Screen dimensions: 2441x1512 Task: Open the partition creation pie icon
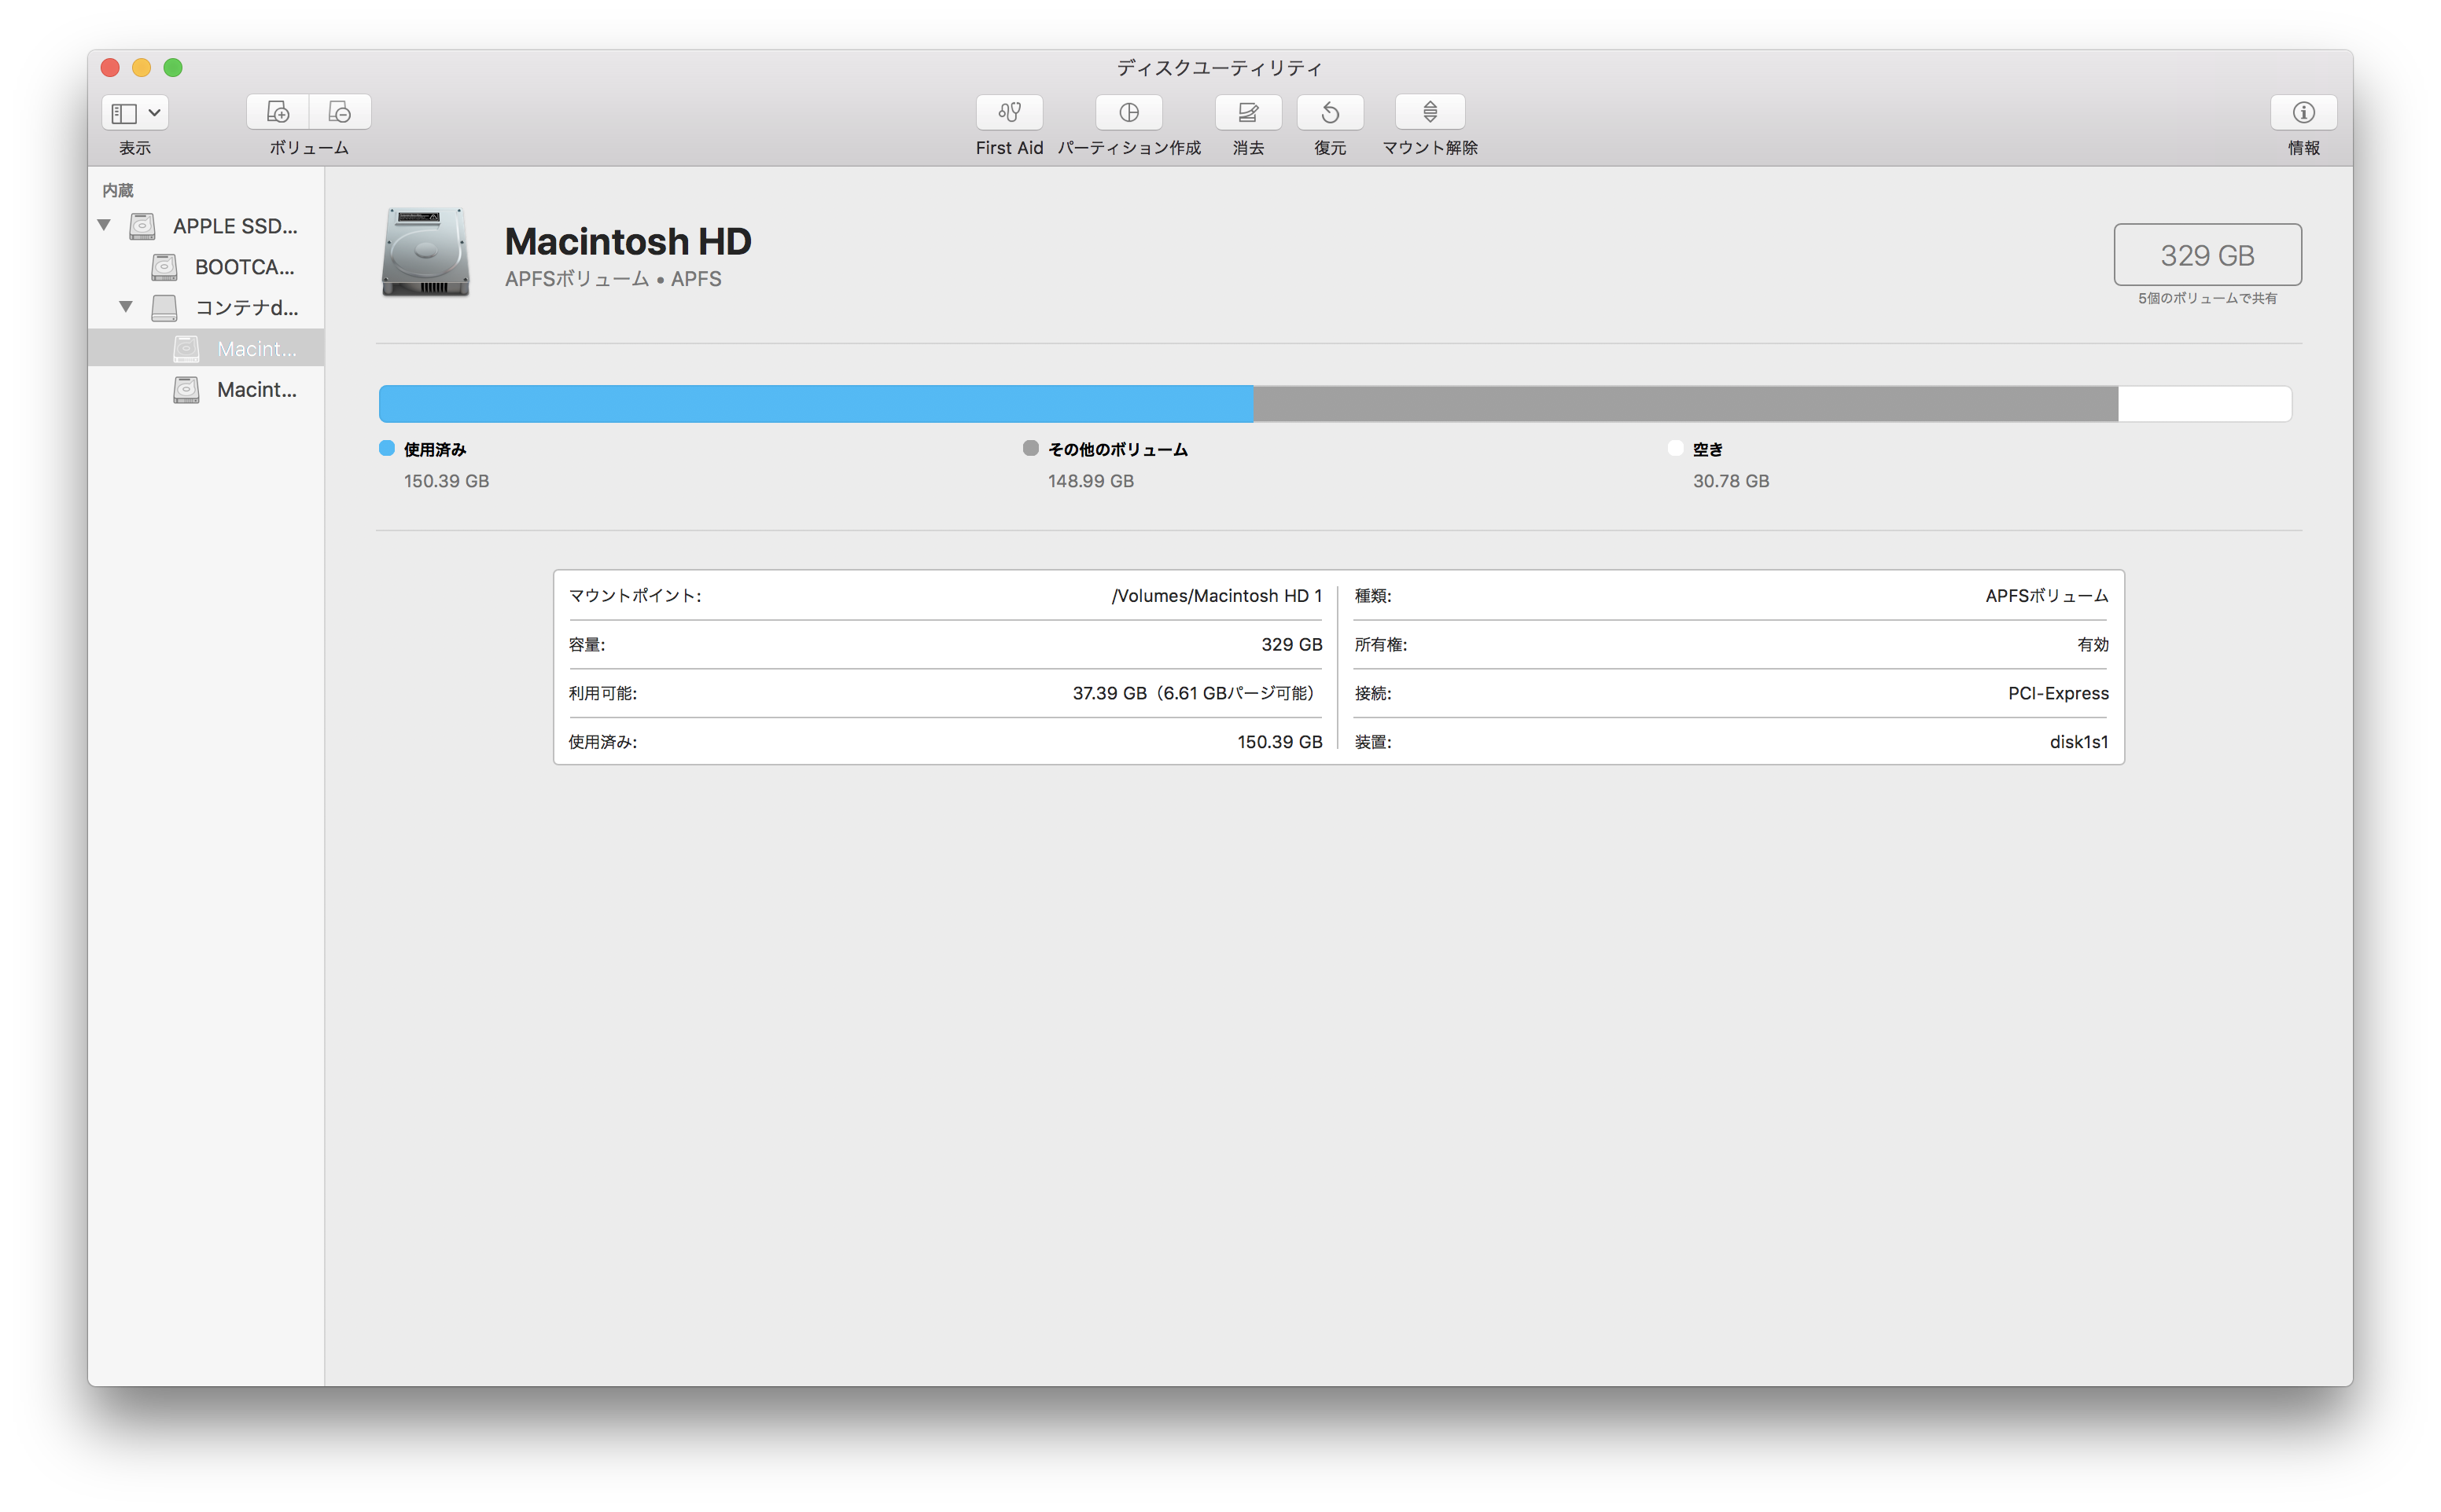pos(1128,112)
